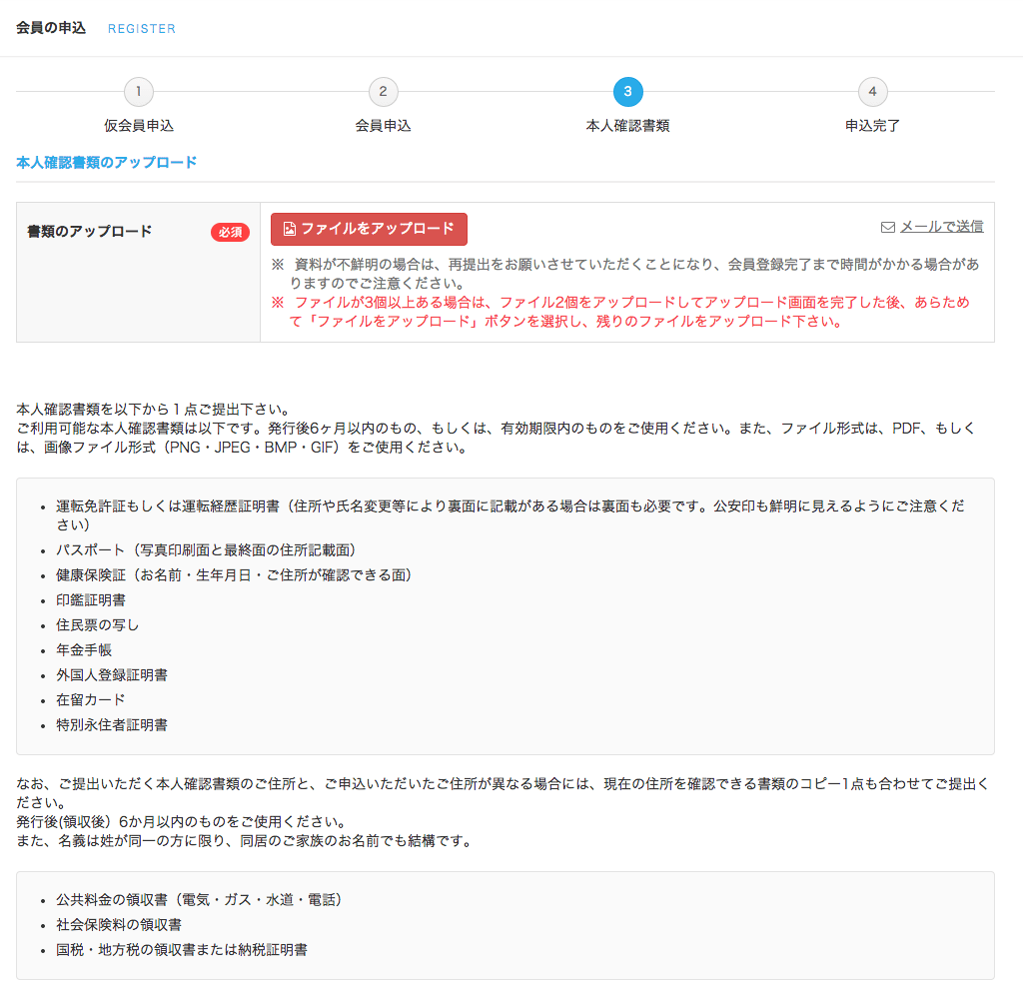
Task: Click the 会員申込 step label
Action: [383, 126]
